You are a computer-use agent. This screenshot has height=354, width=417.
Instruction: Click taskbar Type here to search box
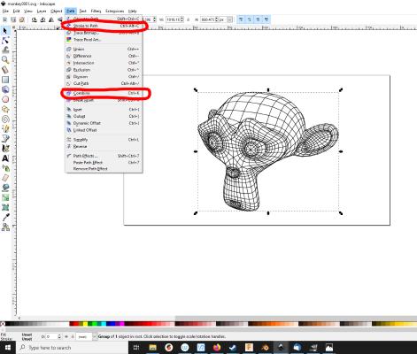[x=73, y=348]
